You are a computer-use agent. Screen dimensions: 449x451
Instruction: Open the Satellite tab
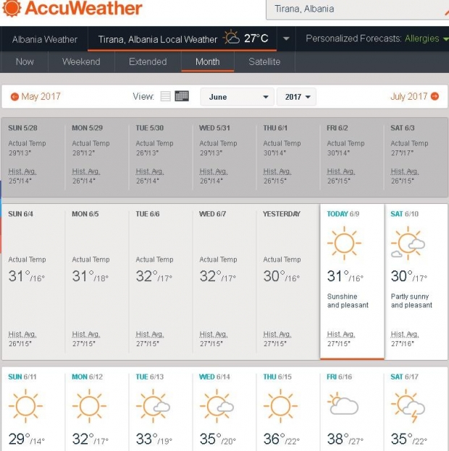[x=264, y=61]
